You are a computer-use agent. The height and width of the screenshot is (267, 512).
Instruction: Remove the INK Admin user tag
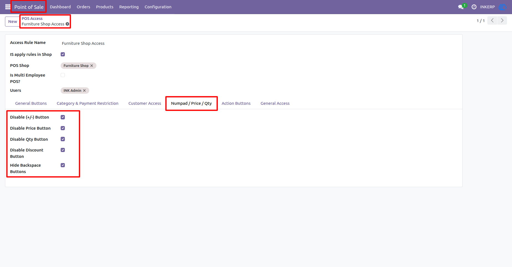click(85, 91)
